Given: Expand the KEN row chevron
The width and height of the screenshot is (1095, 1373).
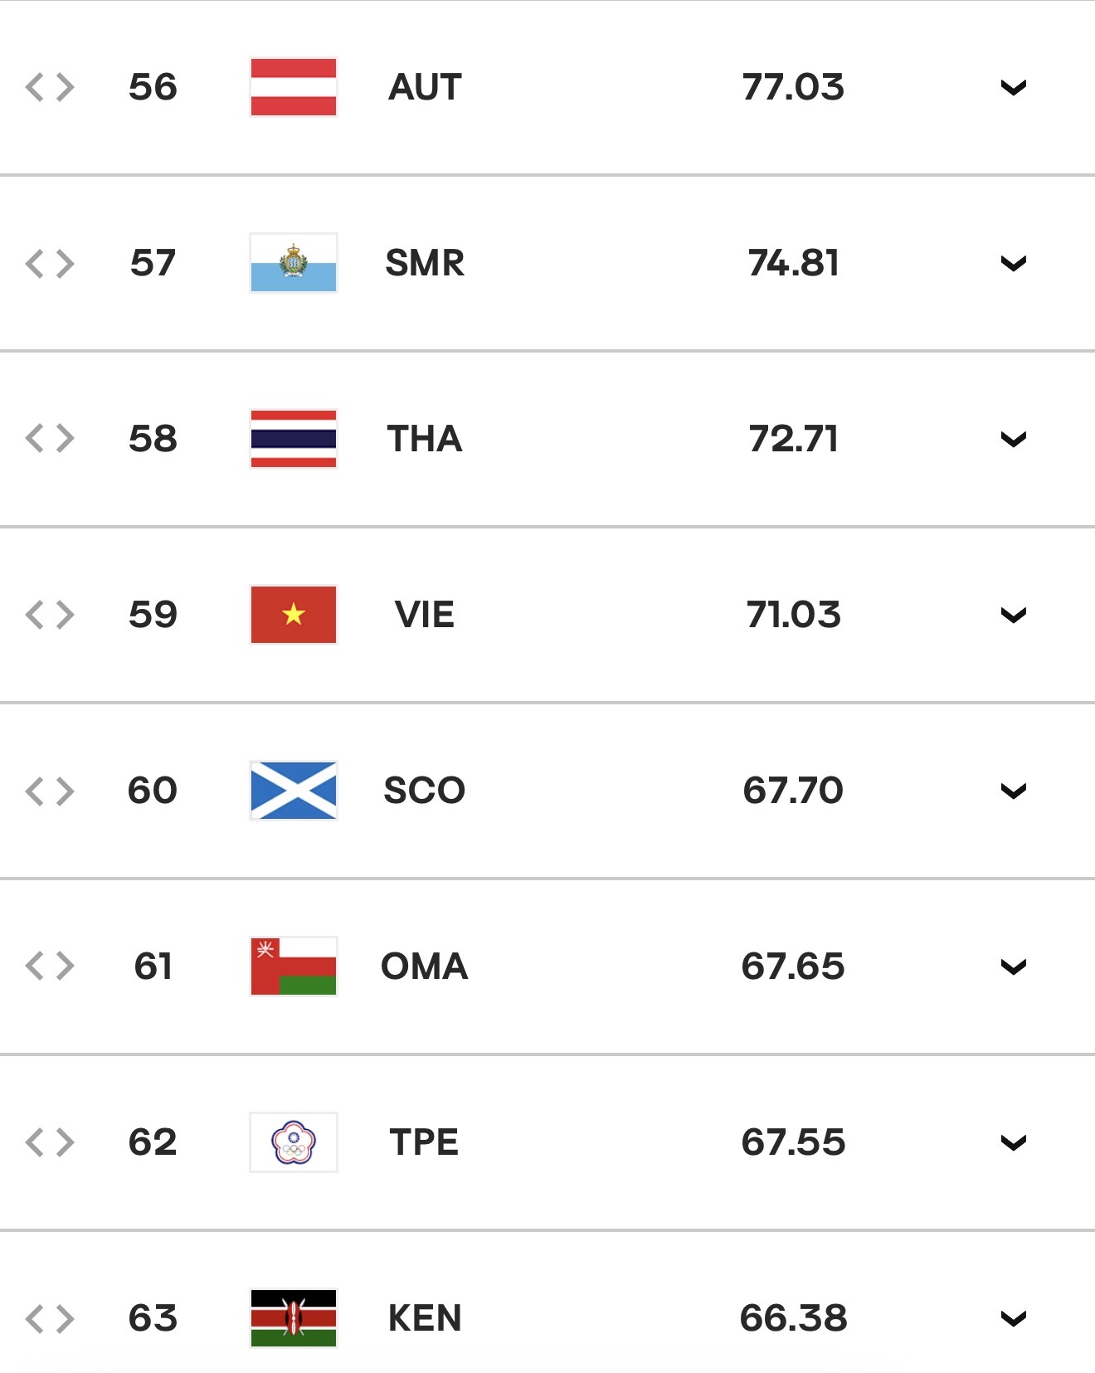Looking at the screenshot, I should pyautogui.click(x=1014, y=1318).
